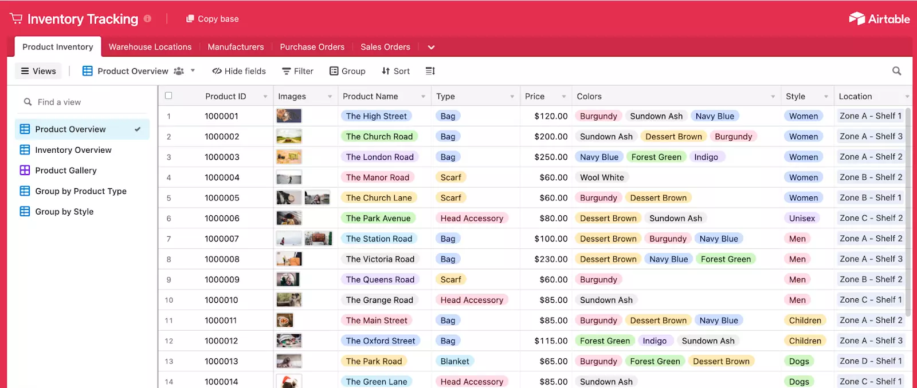Click the Copy base button
Image resolution: width=917 pixels, height=388 pixels.
pos(212,19)
